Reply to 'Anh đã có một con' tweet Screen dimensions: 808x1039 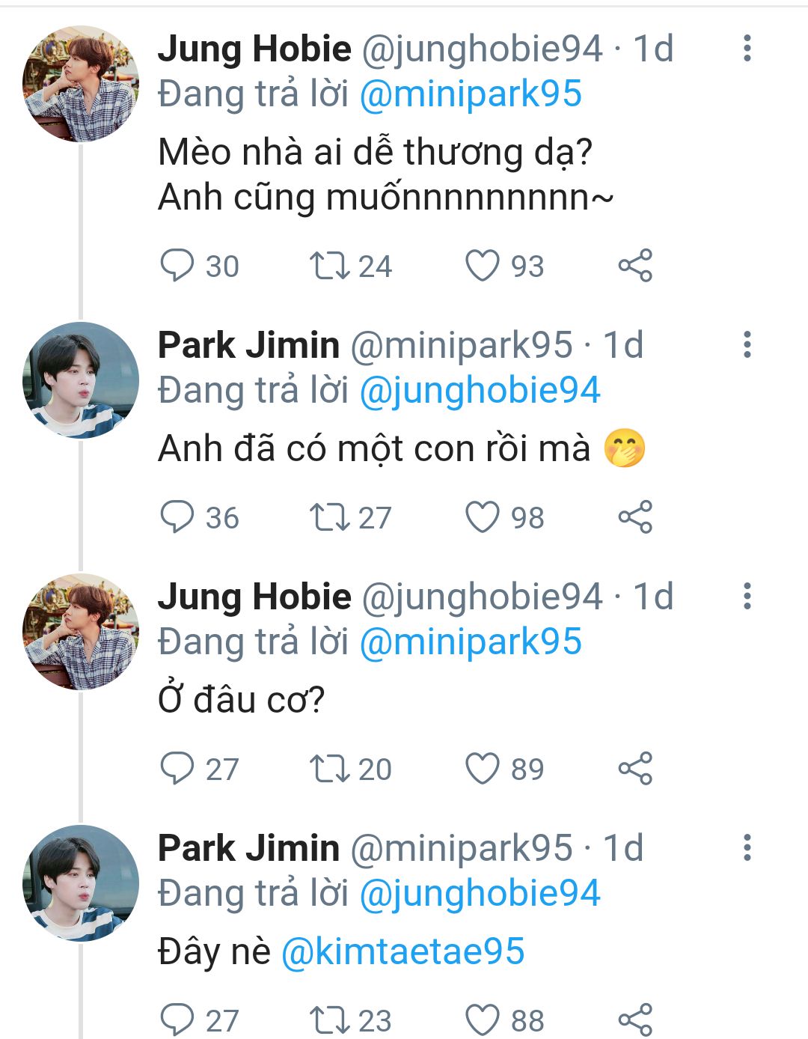177,517
